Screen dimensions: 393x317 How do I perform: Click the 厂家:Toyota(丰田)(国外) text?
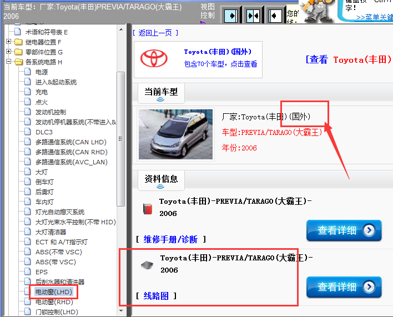(x=266, y=117)
